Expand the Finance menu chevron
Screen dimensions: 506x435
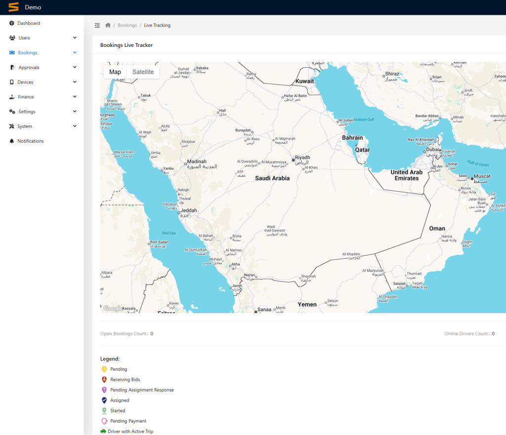coord(75,97)
